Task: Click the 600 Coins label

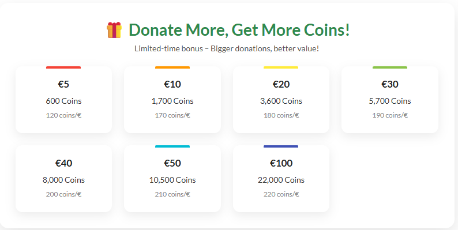Action: click(x=63, y=101)
